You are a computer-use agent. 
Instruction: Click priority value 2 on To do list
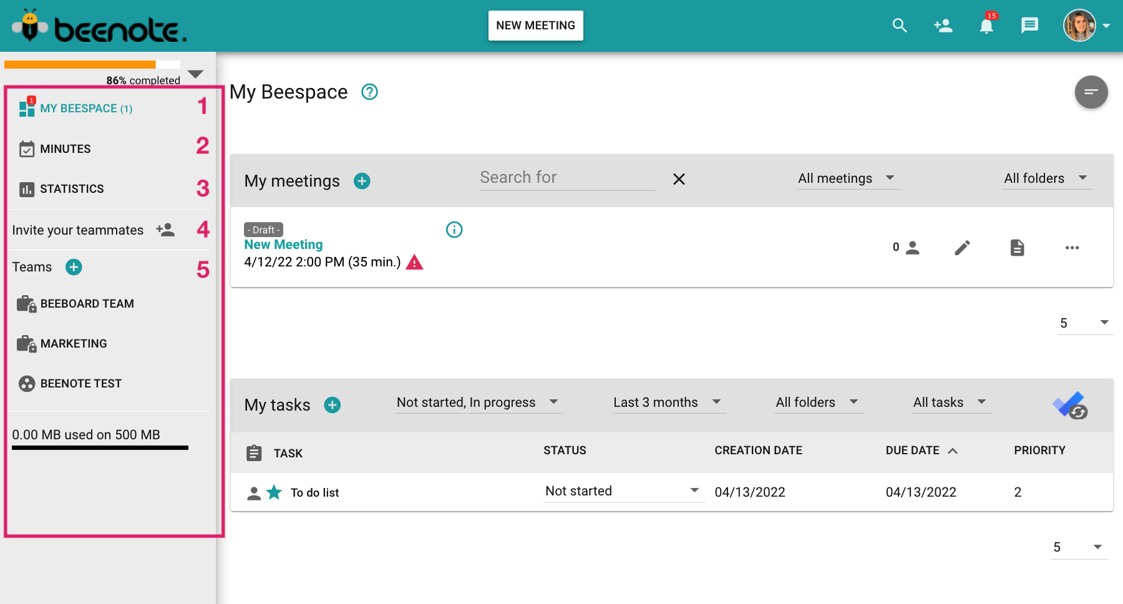click(1018, 492)
